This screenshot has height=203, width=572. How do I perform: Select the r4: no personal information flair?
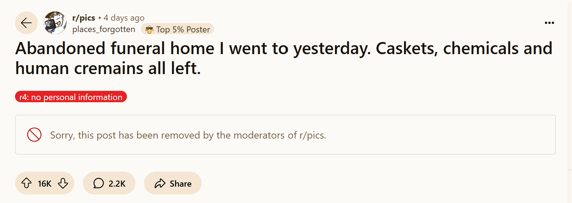(x=71, y=97)
